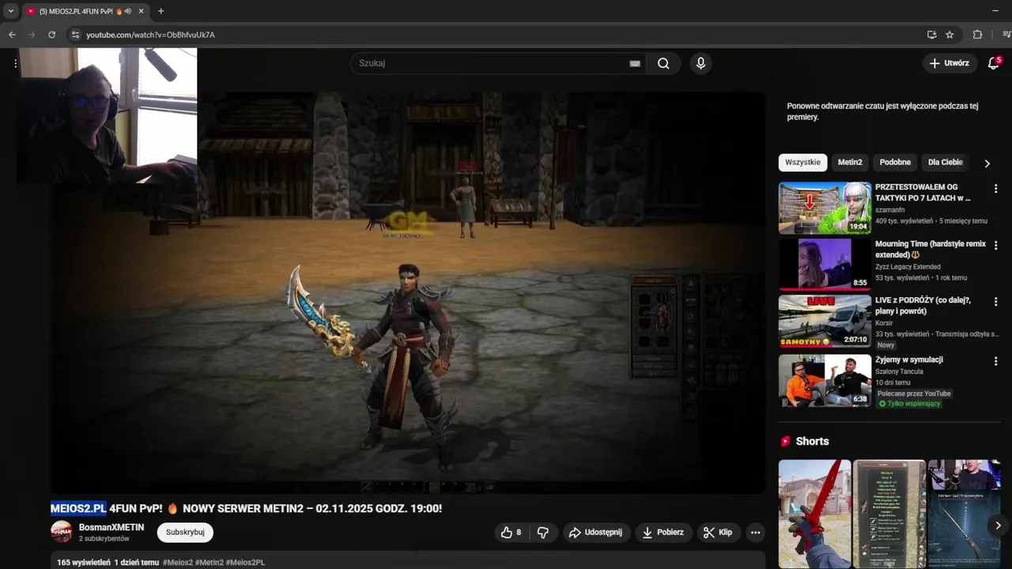The width and height of the screenshot is (1012, 569).
Task: Select the Dla Ciebie filter chip
Action: coord(946,162)
